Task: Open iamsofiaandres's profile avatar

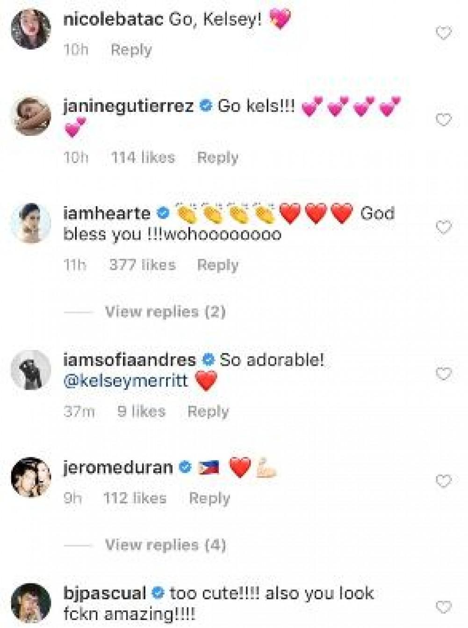Action: pos(31,369)
